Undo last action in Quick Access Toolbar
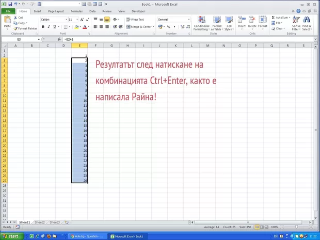 [x=15, y=4]
